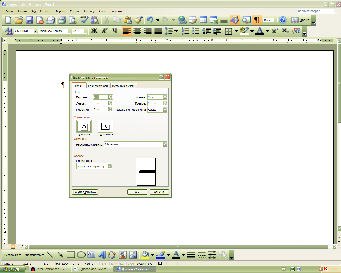Apply Italic formatting (К)
This screenshot has width=341, height=273.
tap(104, 31)
